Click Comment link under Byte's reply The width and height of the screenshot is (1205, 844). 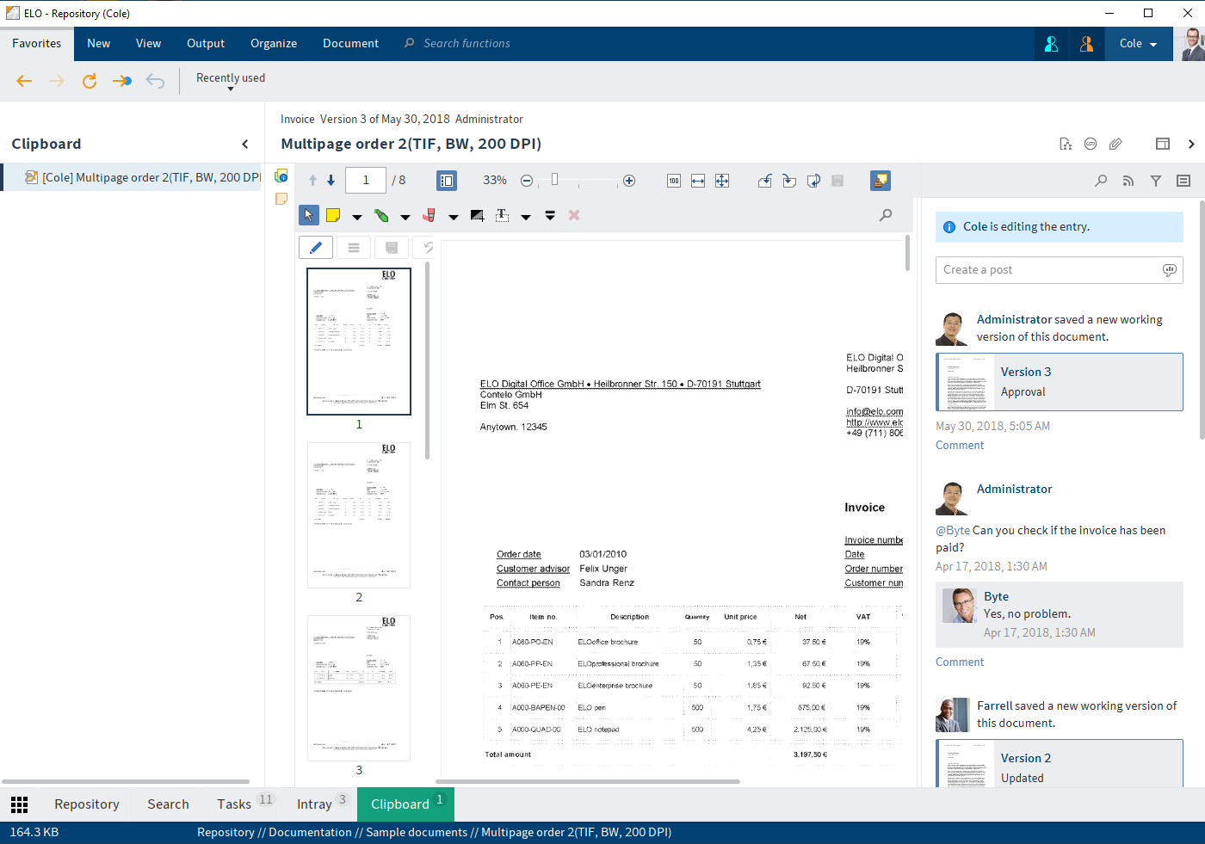pyautogui.click(x=960, y=662)
